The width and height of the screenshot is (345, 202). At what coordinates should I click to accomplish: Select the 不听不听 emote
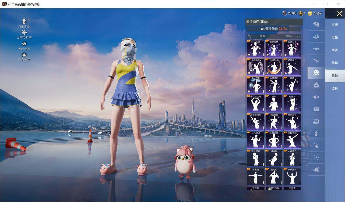tap(255, 158)
